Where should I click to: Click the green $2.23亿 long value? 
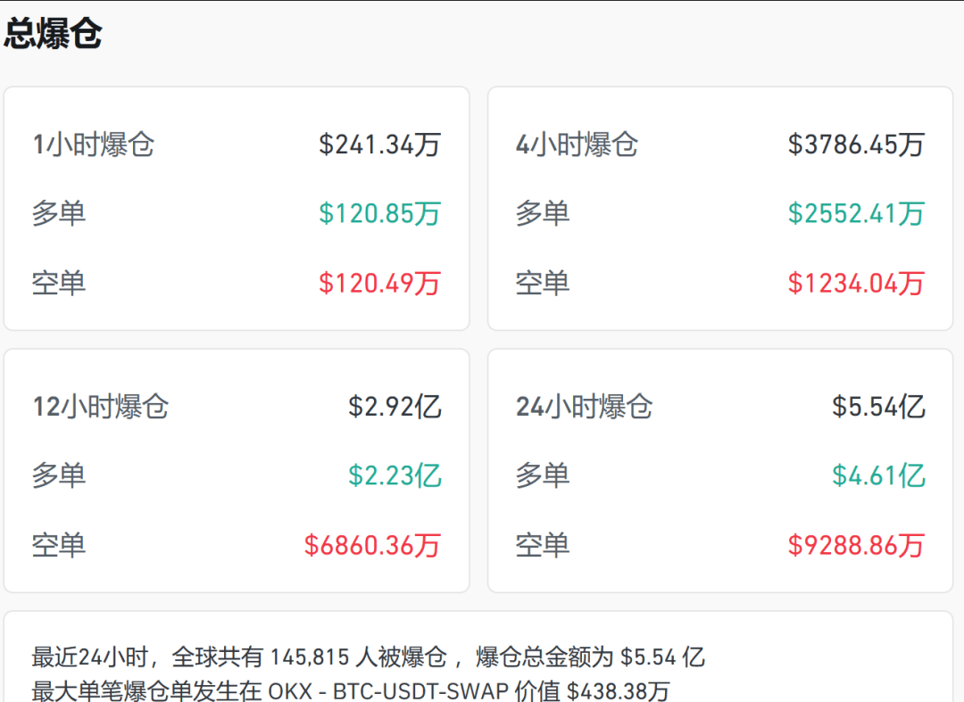coord(395,475)
